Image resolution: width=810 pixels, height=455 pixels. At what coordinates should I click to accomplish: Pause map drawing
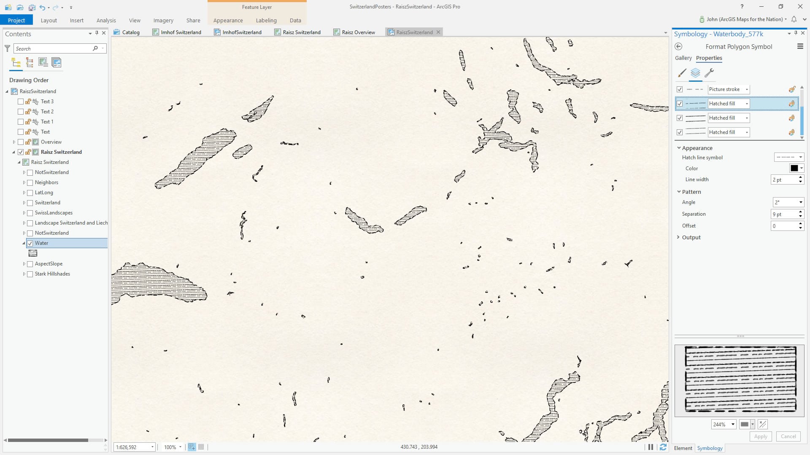pos(651,447)
